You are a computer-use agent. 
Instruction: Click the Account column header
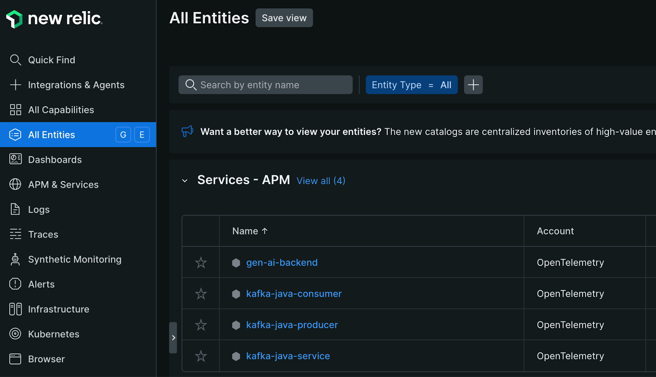(556, 231)
